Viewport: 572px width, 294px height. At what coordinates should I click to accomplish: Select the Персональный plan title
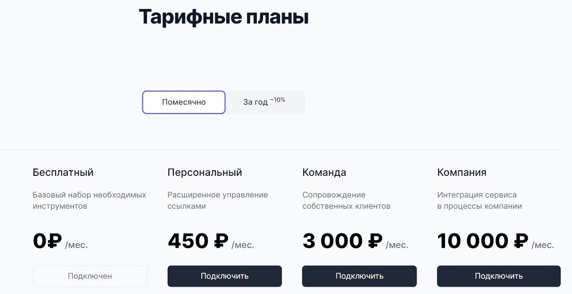(x=205, y=172)
